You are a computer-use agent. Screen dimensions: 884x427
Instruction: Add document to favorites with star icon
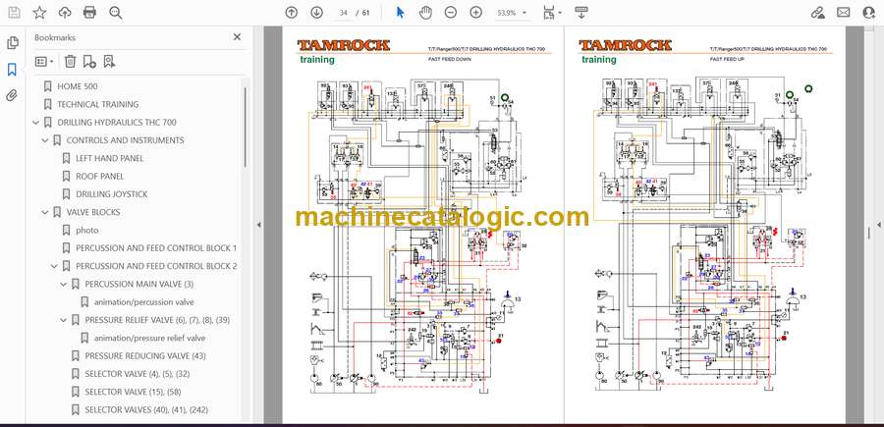click(39, 13)
